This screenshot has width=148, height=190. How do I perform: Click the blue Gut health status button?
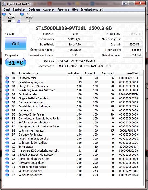15,43
